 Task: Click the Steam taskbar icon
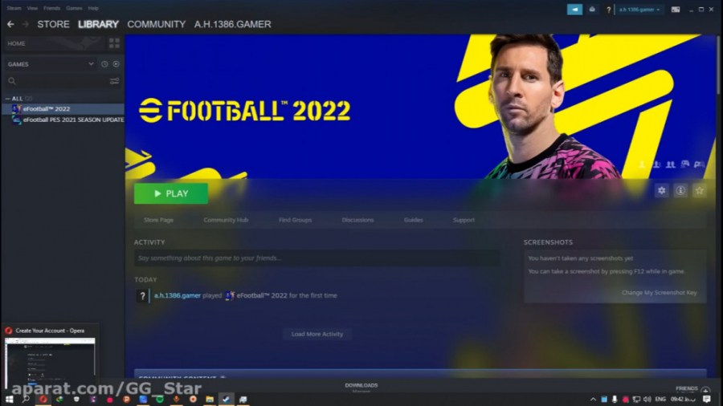pos(226,400)
